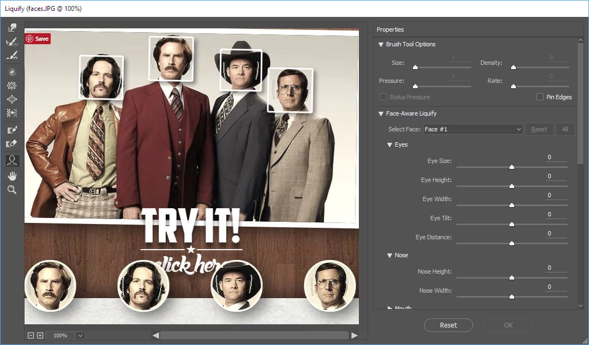Enable the Pin Edges checkbox
Viewport: 589px width, 345px height.
coord(540,97)
